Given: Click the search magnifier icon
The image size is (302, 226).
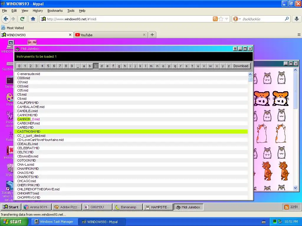Looking at the screenshot, I should [x=287, y=19].
